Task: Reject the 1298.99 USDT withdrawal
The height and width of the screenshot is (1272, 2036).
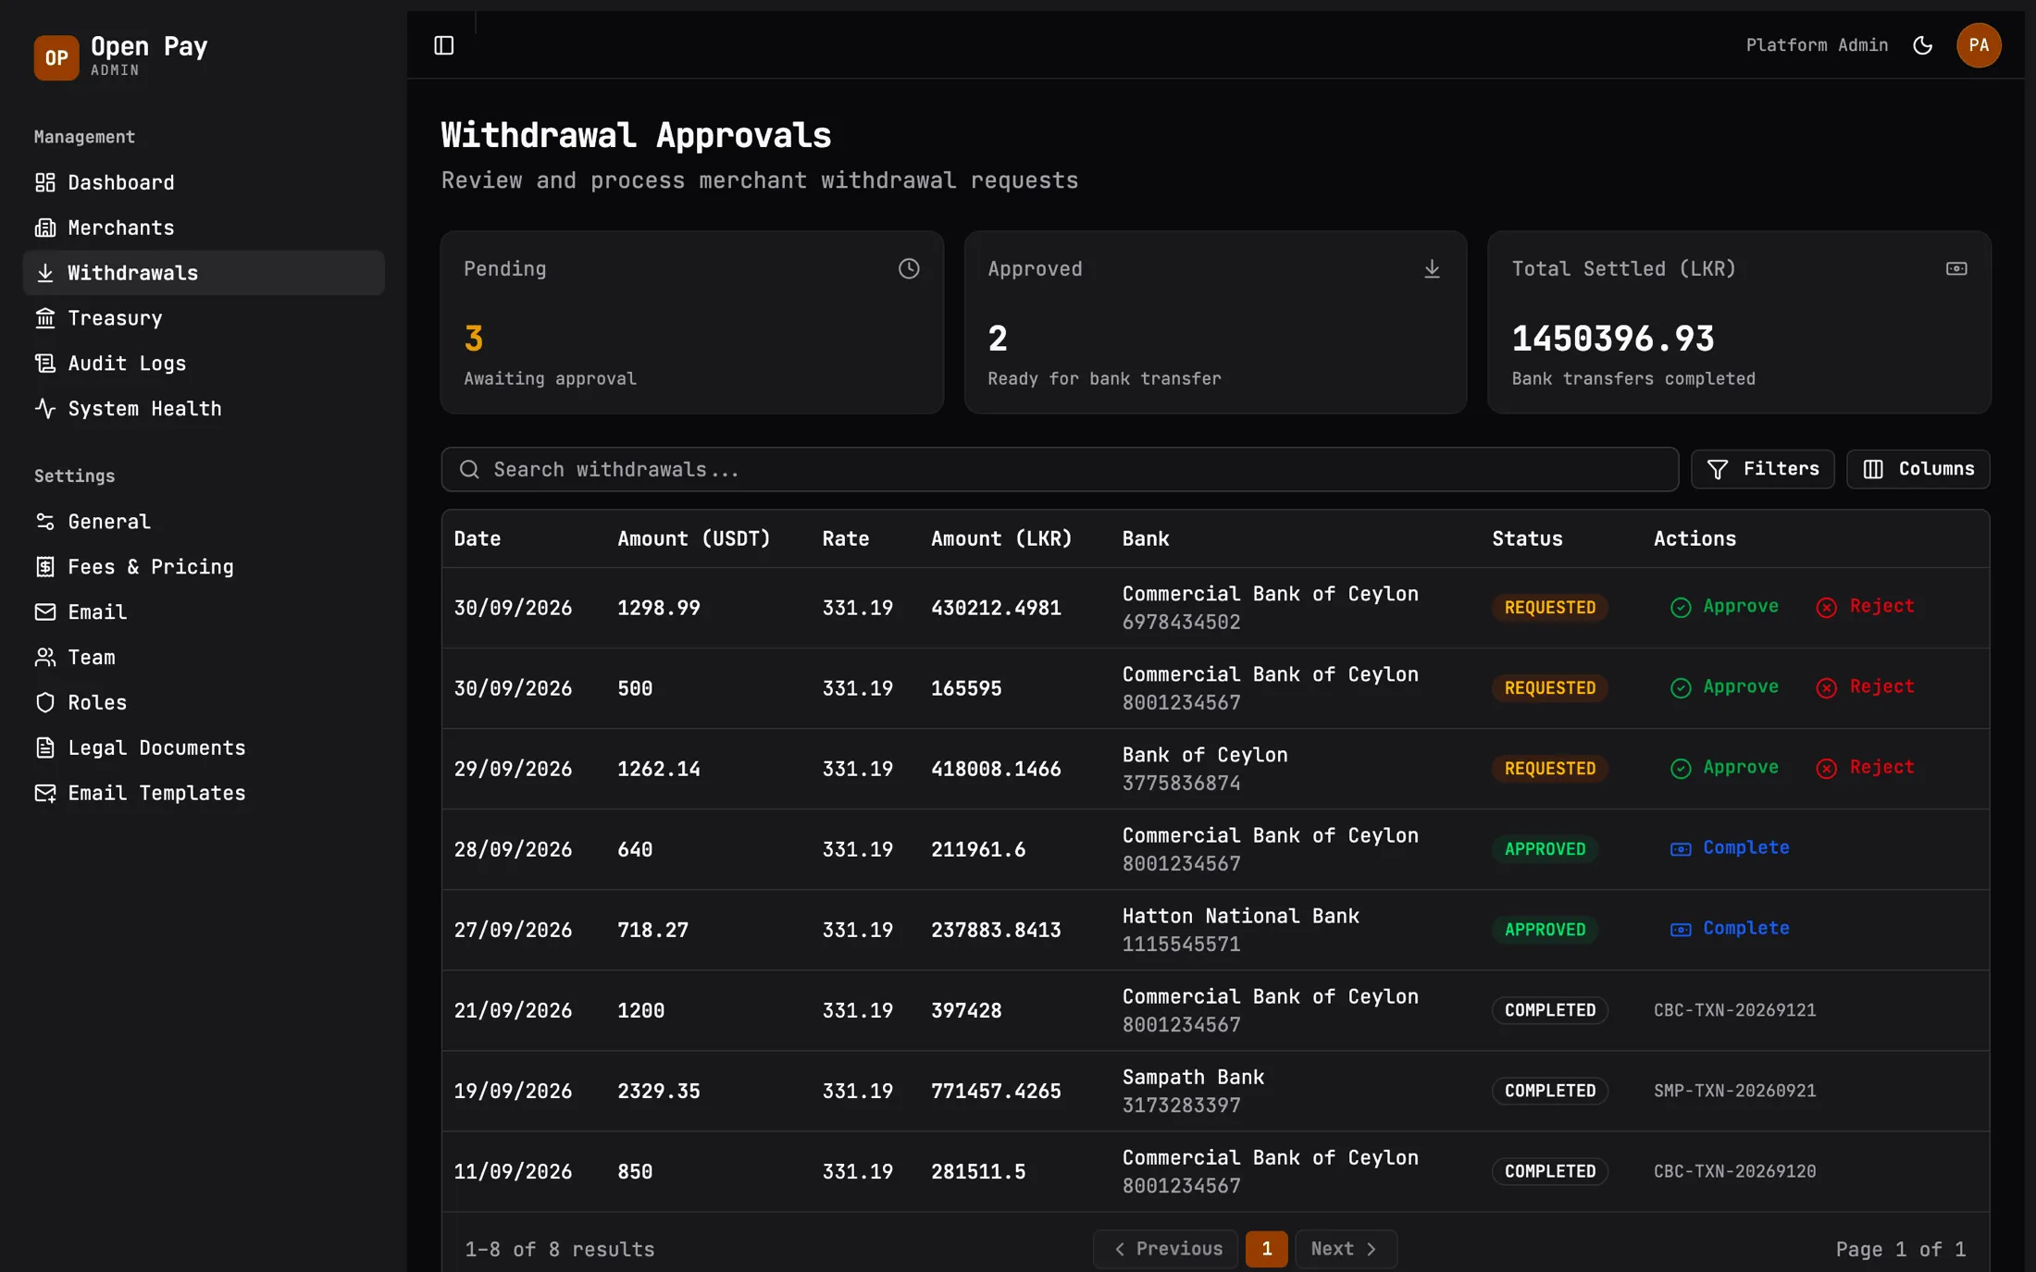Action: (1865, 607)
